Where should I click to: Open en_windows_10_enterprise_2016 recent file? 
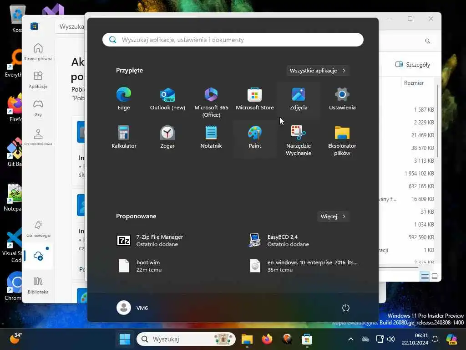click(304, 266)
